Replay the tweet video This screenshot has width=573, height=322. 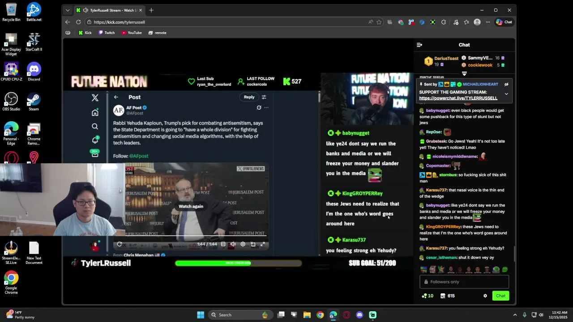coord(120,244)
